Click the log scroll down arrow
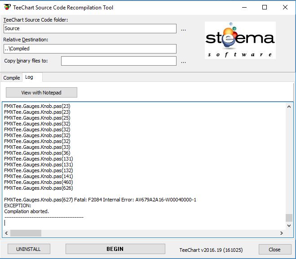The image size is (296, 259). point(289,226)
